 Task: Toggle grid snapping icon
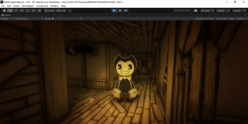tap(70, 10)
